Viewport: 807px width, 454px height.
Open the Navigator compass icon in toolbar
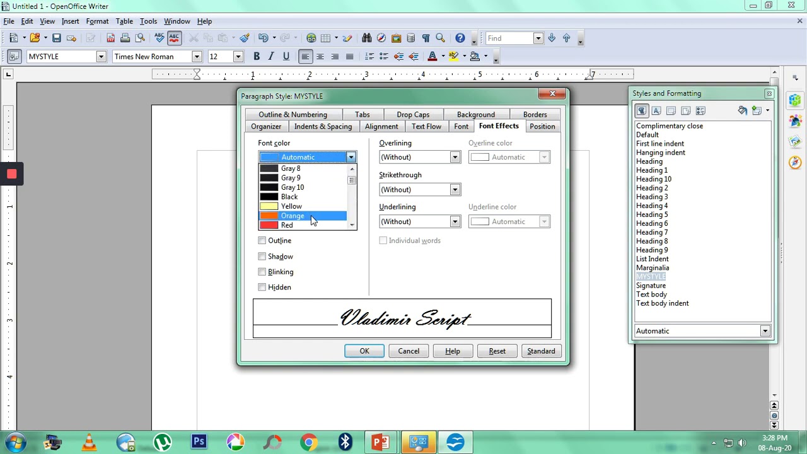click(381, 38)
